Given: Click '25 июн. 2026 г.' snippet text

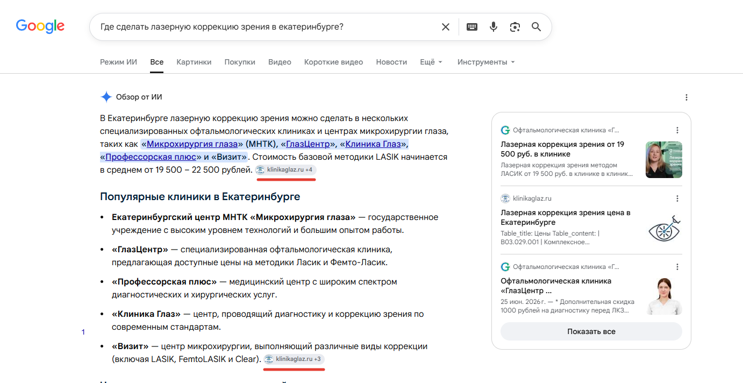Looking at the screenshot, I should tap(524, 302).
